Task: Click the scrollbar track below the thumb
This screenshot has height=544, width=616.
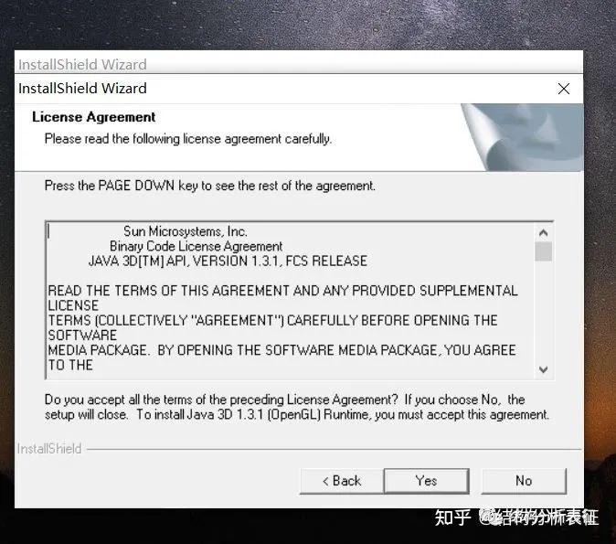Action: pos(543,311)
